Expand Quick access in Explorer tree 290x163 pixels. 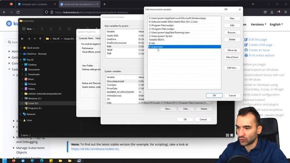click(x=21, y=48)
